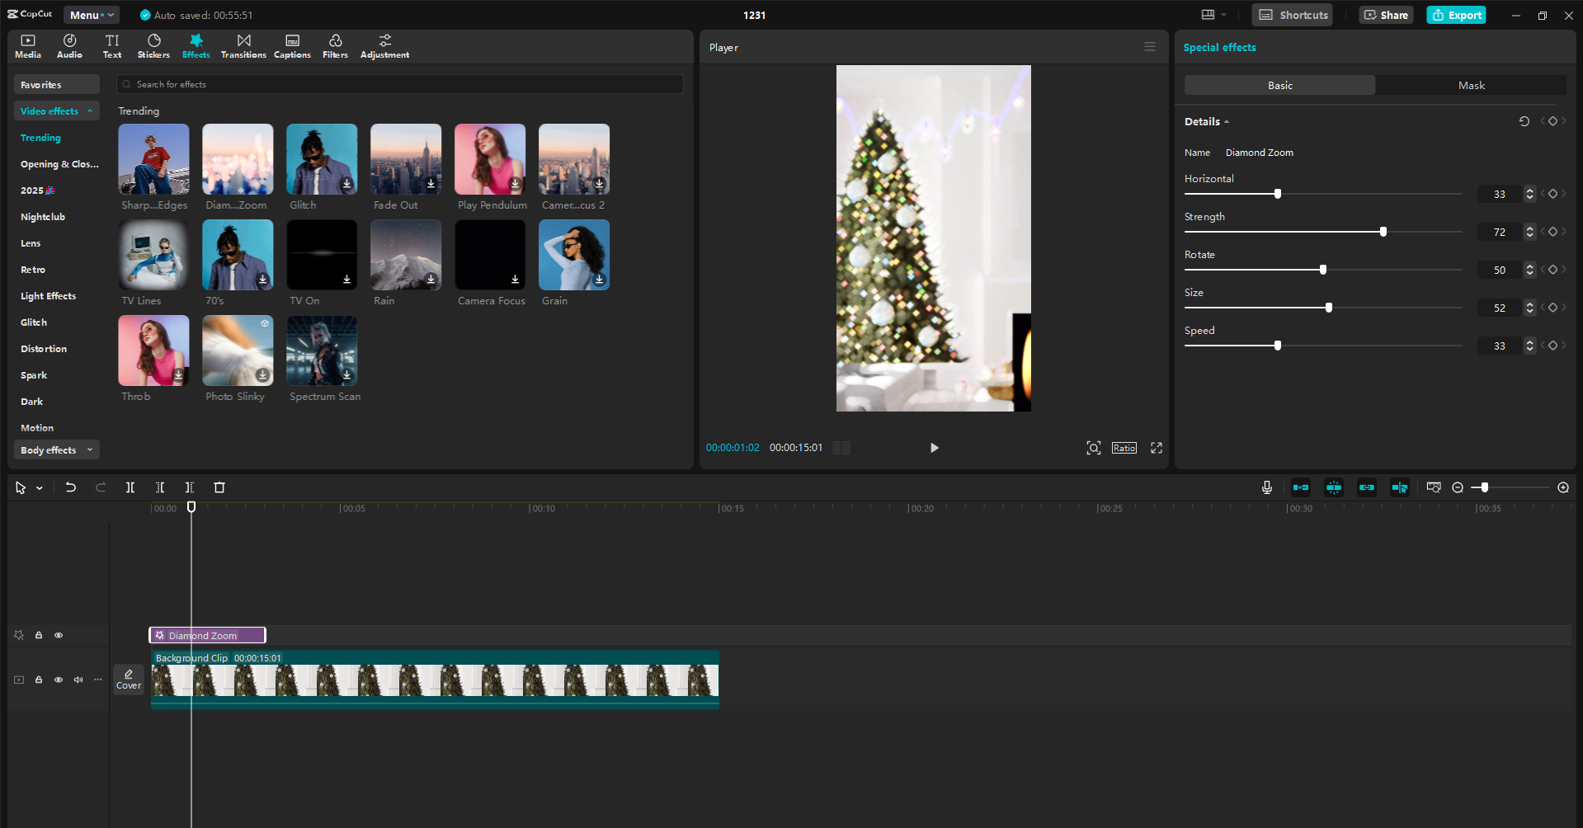Lock the Diamond Zoom effect track
Image resolution: width=1583 pixels, height=828 pixels.
click(x=39, y=635)
